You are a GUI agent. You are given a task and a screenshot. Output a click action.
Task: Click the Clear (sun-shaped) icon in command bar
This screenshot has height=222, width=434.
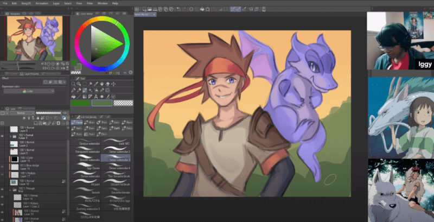[x=191, y=9]
